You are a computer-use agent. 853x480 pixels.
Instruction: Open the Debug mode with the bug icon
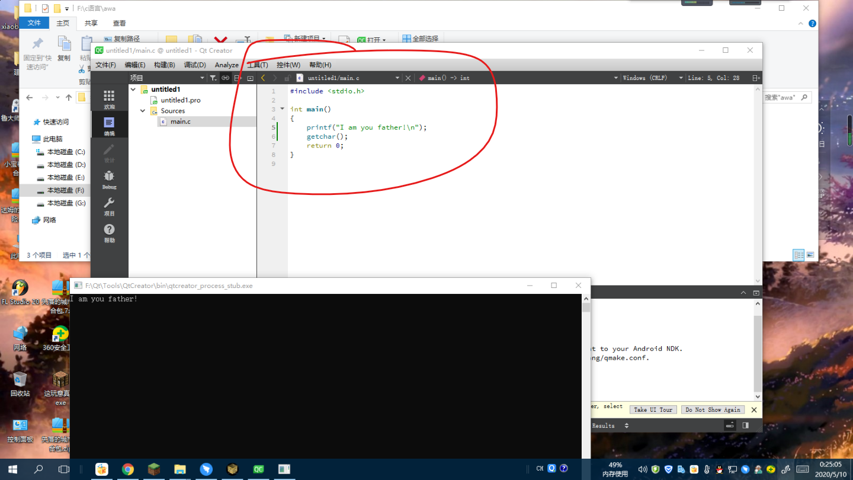coord(109,180)
